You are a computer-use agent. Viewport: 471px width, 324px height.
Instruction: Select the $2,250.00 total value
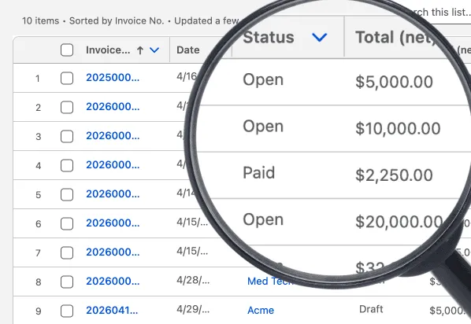(394, 175)
